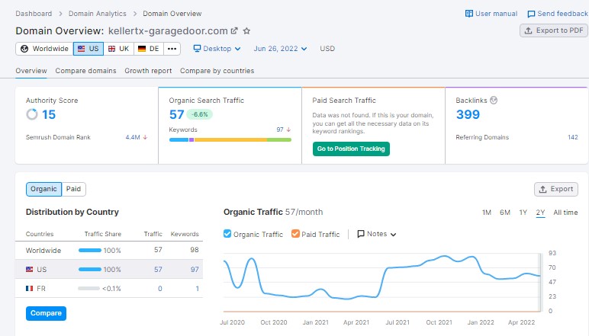Click the more countries ellipsis button
589x336 pixels.
point(172,49)
